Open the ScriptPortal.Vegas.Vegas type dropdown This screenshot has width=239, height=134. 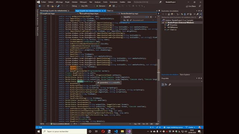coord(98,14)
